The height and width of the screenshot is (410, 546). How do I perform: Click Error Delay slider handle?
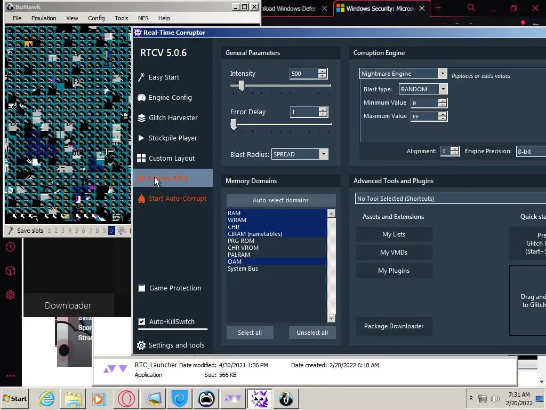coord(234,124)
